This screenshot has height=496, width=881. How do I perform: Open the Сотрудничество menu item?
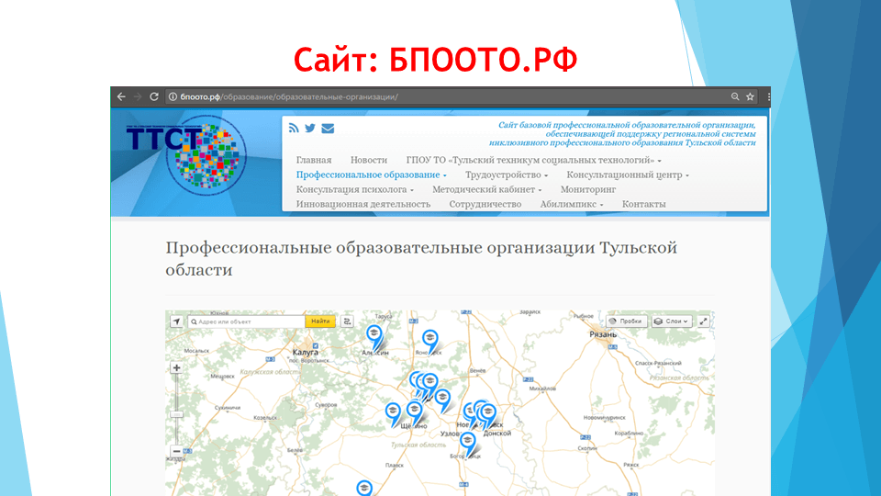485,204
